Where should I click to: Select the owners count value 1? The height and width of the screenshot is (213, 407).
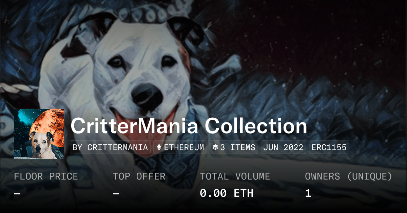click(x=308, y=193)
